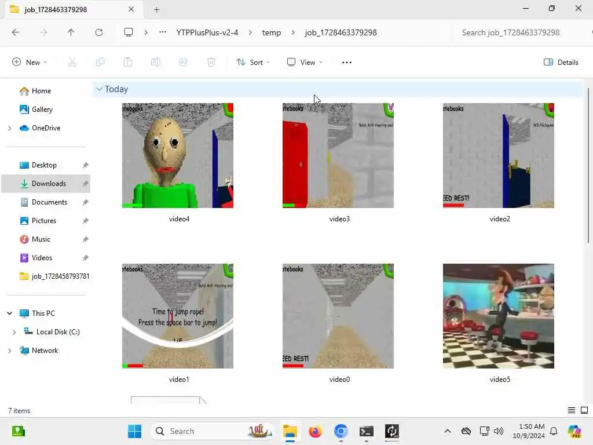Image resolution: width=593 pixels, height=445 pixels.
Task: Click the PC monitor icon in address bar
Action: [x=129, y=32]
